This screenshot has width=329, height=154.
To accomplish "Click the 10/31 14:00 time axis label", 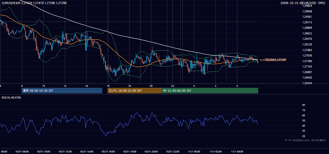I will (86, 151).
